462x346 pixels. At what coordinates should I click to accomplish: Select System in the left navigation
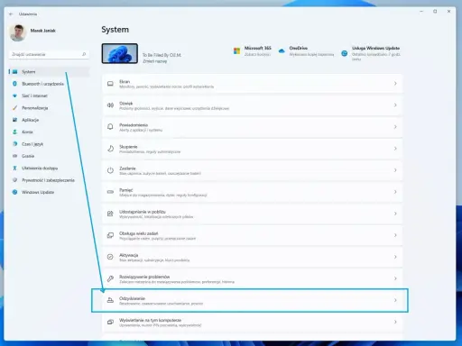[49, 72]
